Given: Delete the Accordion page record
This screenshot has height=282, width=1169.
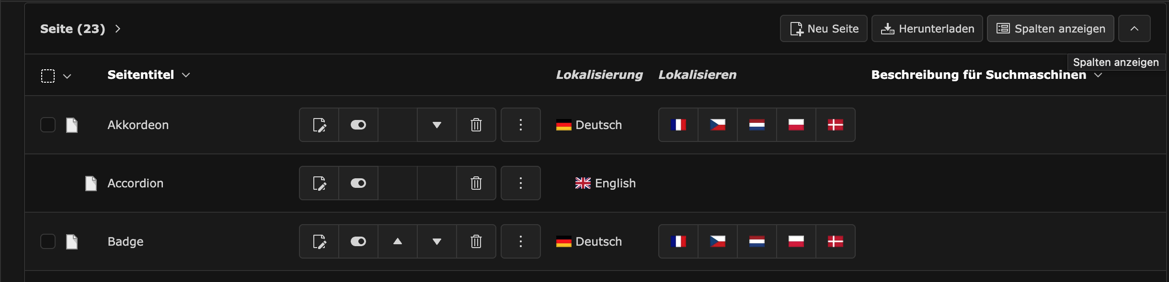Looking at the screenshot, I should [x=476, y=183].
